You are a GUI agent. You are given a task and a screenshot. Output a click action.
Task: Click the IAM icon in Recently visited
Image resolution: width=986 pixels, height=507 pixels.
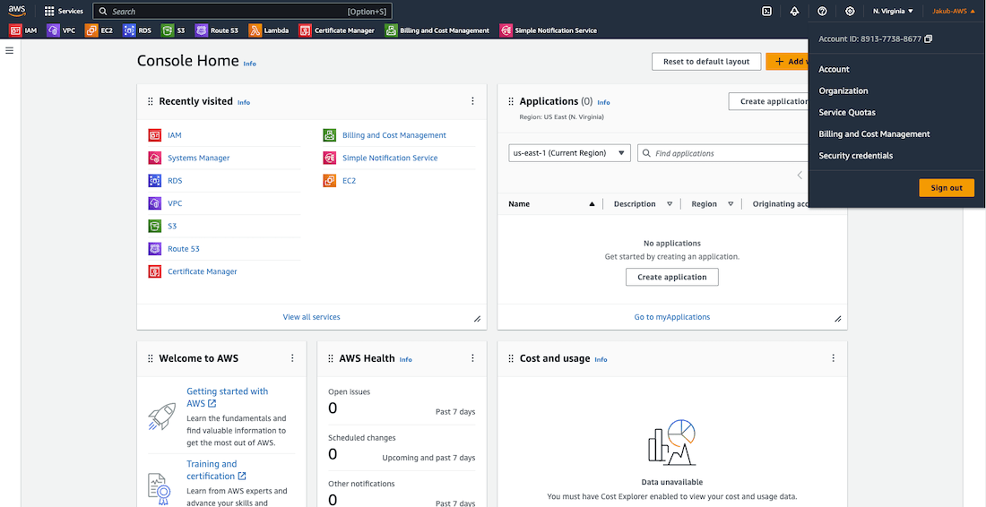click(x=155, y=135)
